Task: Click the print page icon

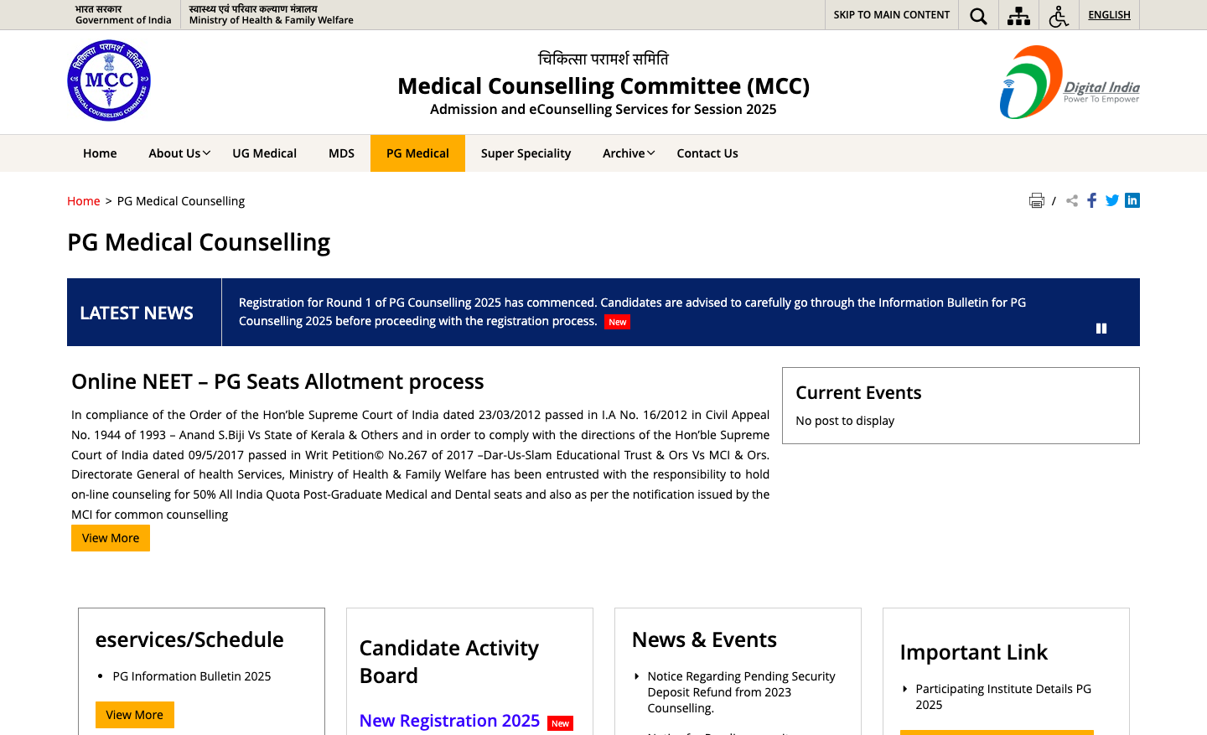Action: (1037, 200)
